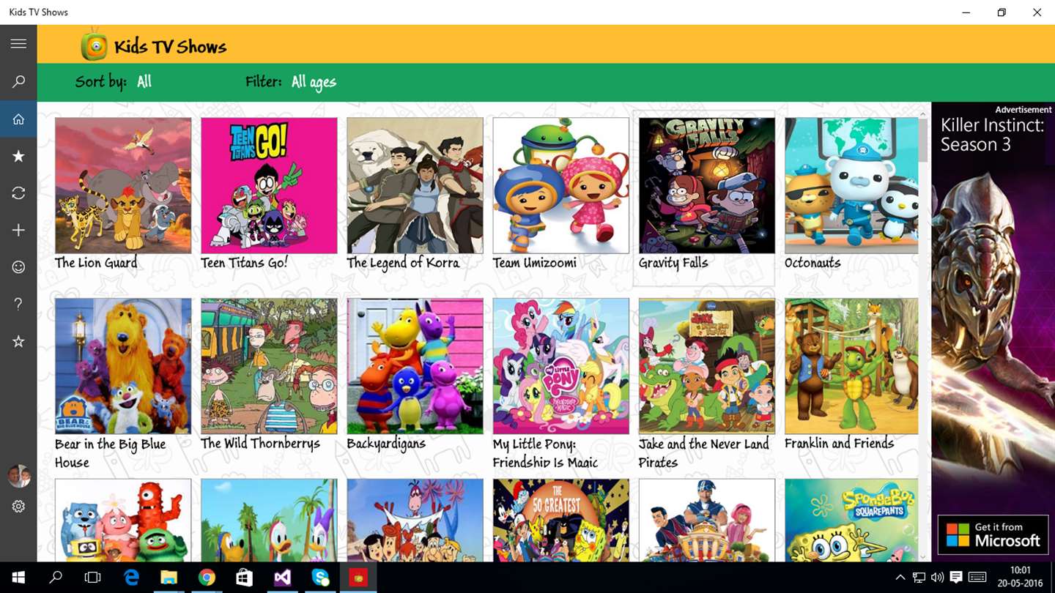
Task: Click the refresh arrows icon in the sidebar
Action: point(18,193)
